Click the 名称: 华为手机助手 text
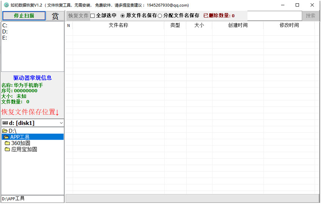This screenshot has width=321, height=204. (22, 85)
